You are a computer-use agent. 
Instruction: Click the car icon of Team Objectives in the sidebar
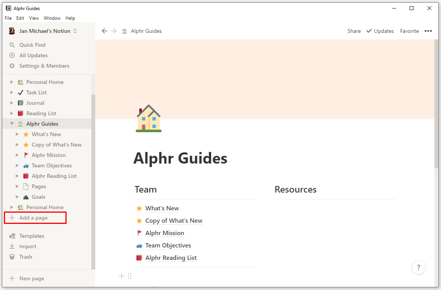[x=26, y=165]
